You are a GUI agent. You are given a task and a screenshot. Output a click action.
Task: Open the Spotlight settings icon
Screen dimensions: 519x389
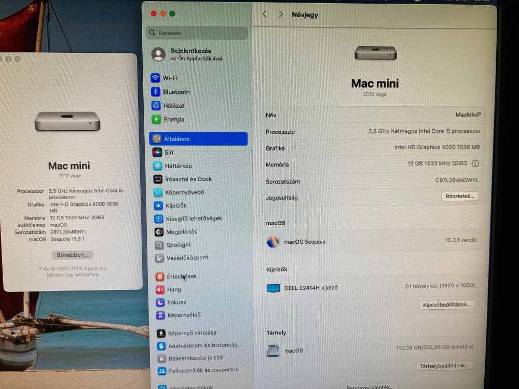tap(159, 245)
